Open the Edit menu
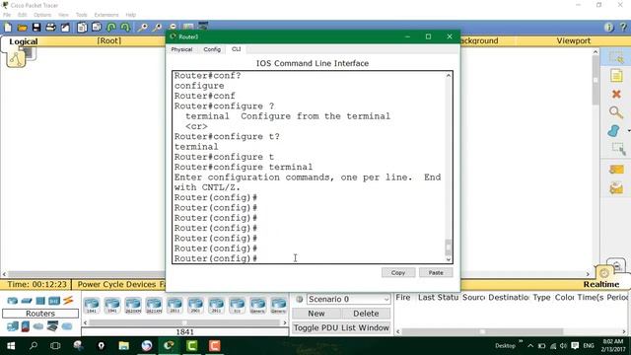This screenshot has width=631, height=355. pos(22,15)
